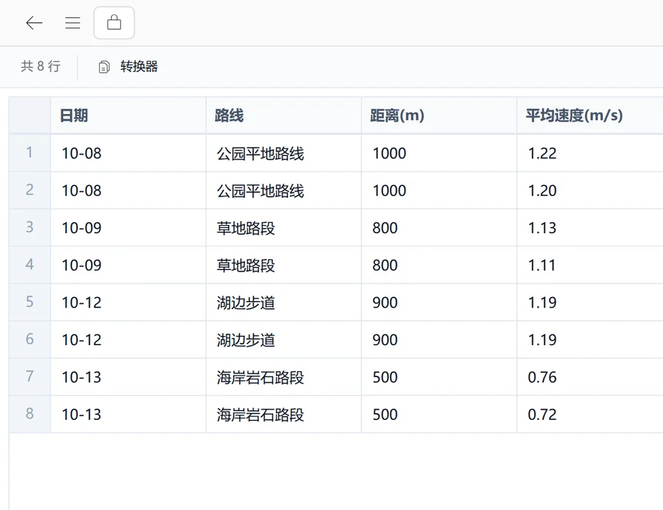Click 湖边步道 in row 5
This screenshot has width=663, height=510.
pyautogui.click(x=246, y=303)
